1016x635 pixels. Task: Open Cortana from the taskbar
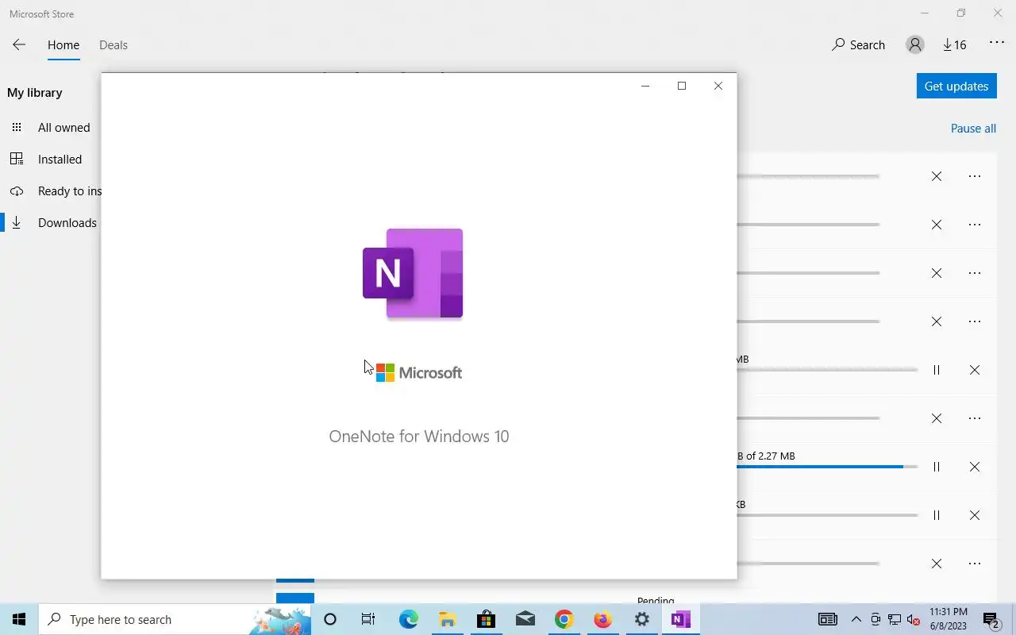point(330,619)
